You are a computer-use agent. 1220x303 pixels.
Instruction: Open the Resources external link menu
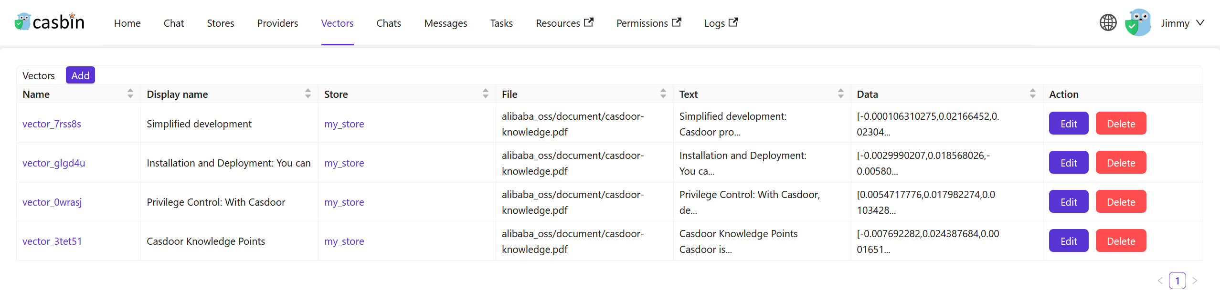click(x=564, y=23)
